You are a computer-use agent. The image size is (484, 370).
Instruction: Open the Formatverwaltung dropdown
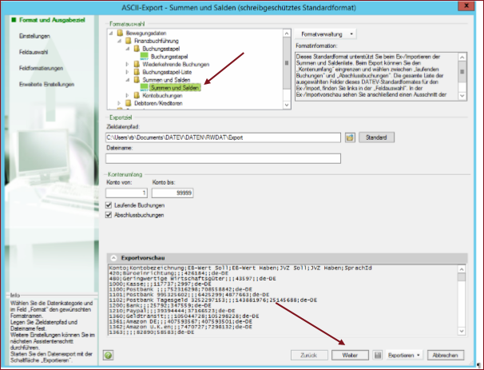point(327,34)
